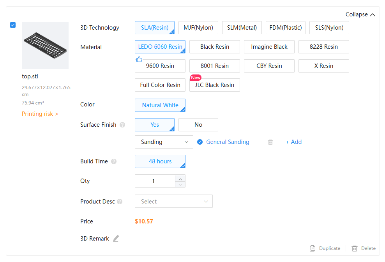Remove sanding finish with trash icon
Image resolution: width=385 pixels, height=262 pixels.
(270, 142)
